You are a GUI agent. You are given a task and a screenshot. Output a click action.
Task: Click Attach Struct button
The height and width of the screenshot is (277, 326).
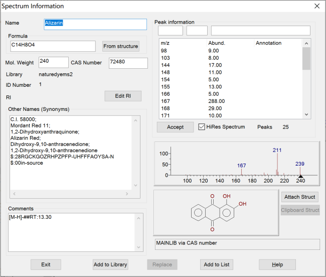pyautogui.click(x=299, y=197)
